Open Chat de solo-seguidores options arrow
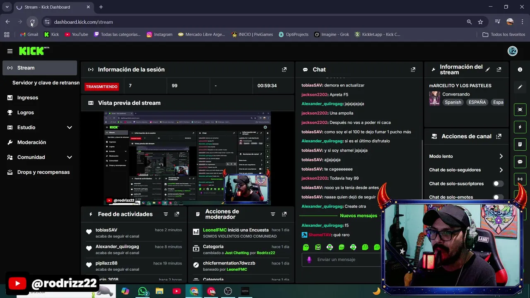The height and width of the screenshot is (298, 530). point(501,170)
